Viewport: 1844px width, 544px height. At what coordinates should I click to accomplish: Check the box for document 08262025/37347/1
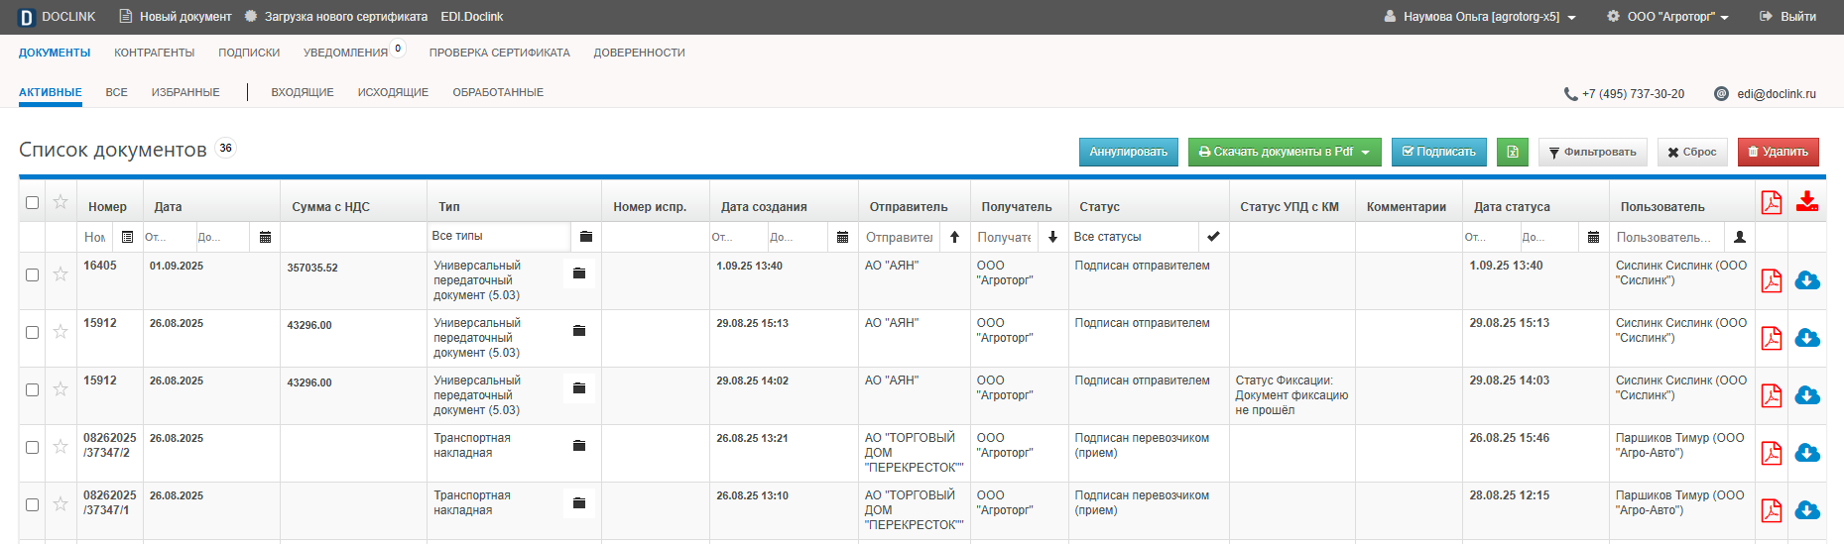pyautogui.click(x=32, y=504)
